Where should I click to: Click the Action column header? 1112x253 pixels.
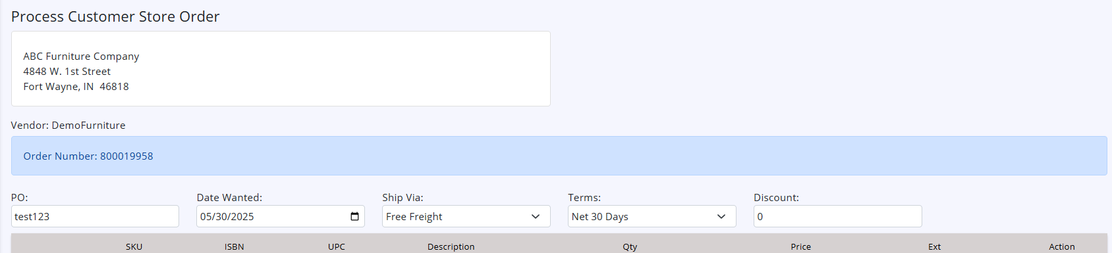1062,246
